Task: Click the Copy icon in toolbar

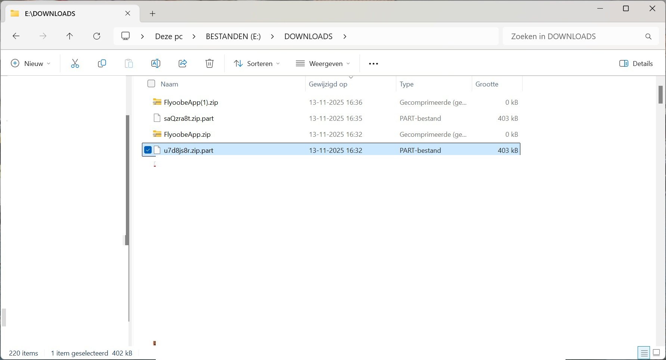Action: click(x=102, y=64)
